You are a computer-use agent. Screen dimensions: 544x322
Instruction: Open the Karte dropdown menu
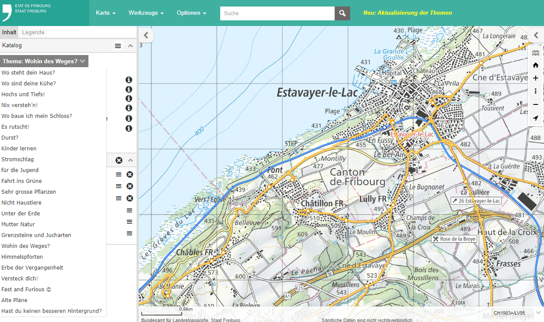point(106,13)
